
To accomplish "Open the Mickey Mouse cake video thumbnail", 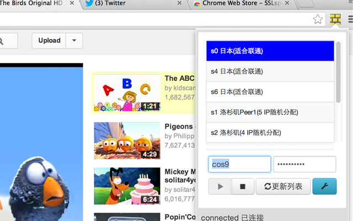I will click(x=127, y=186).
